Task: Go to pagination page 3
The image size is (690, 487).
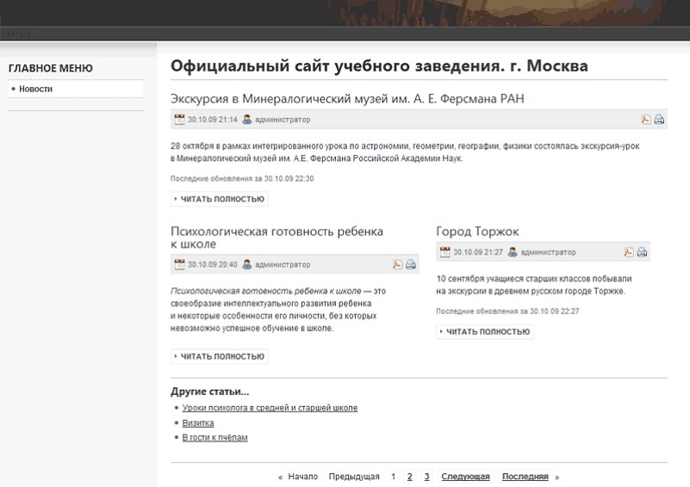Action: point(426,477)
